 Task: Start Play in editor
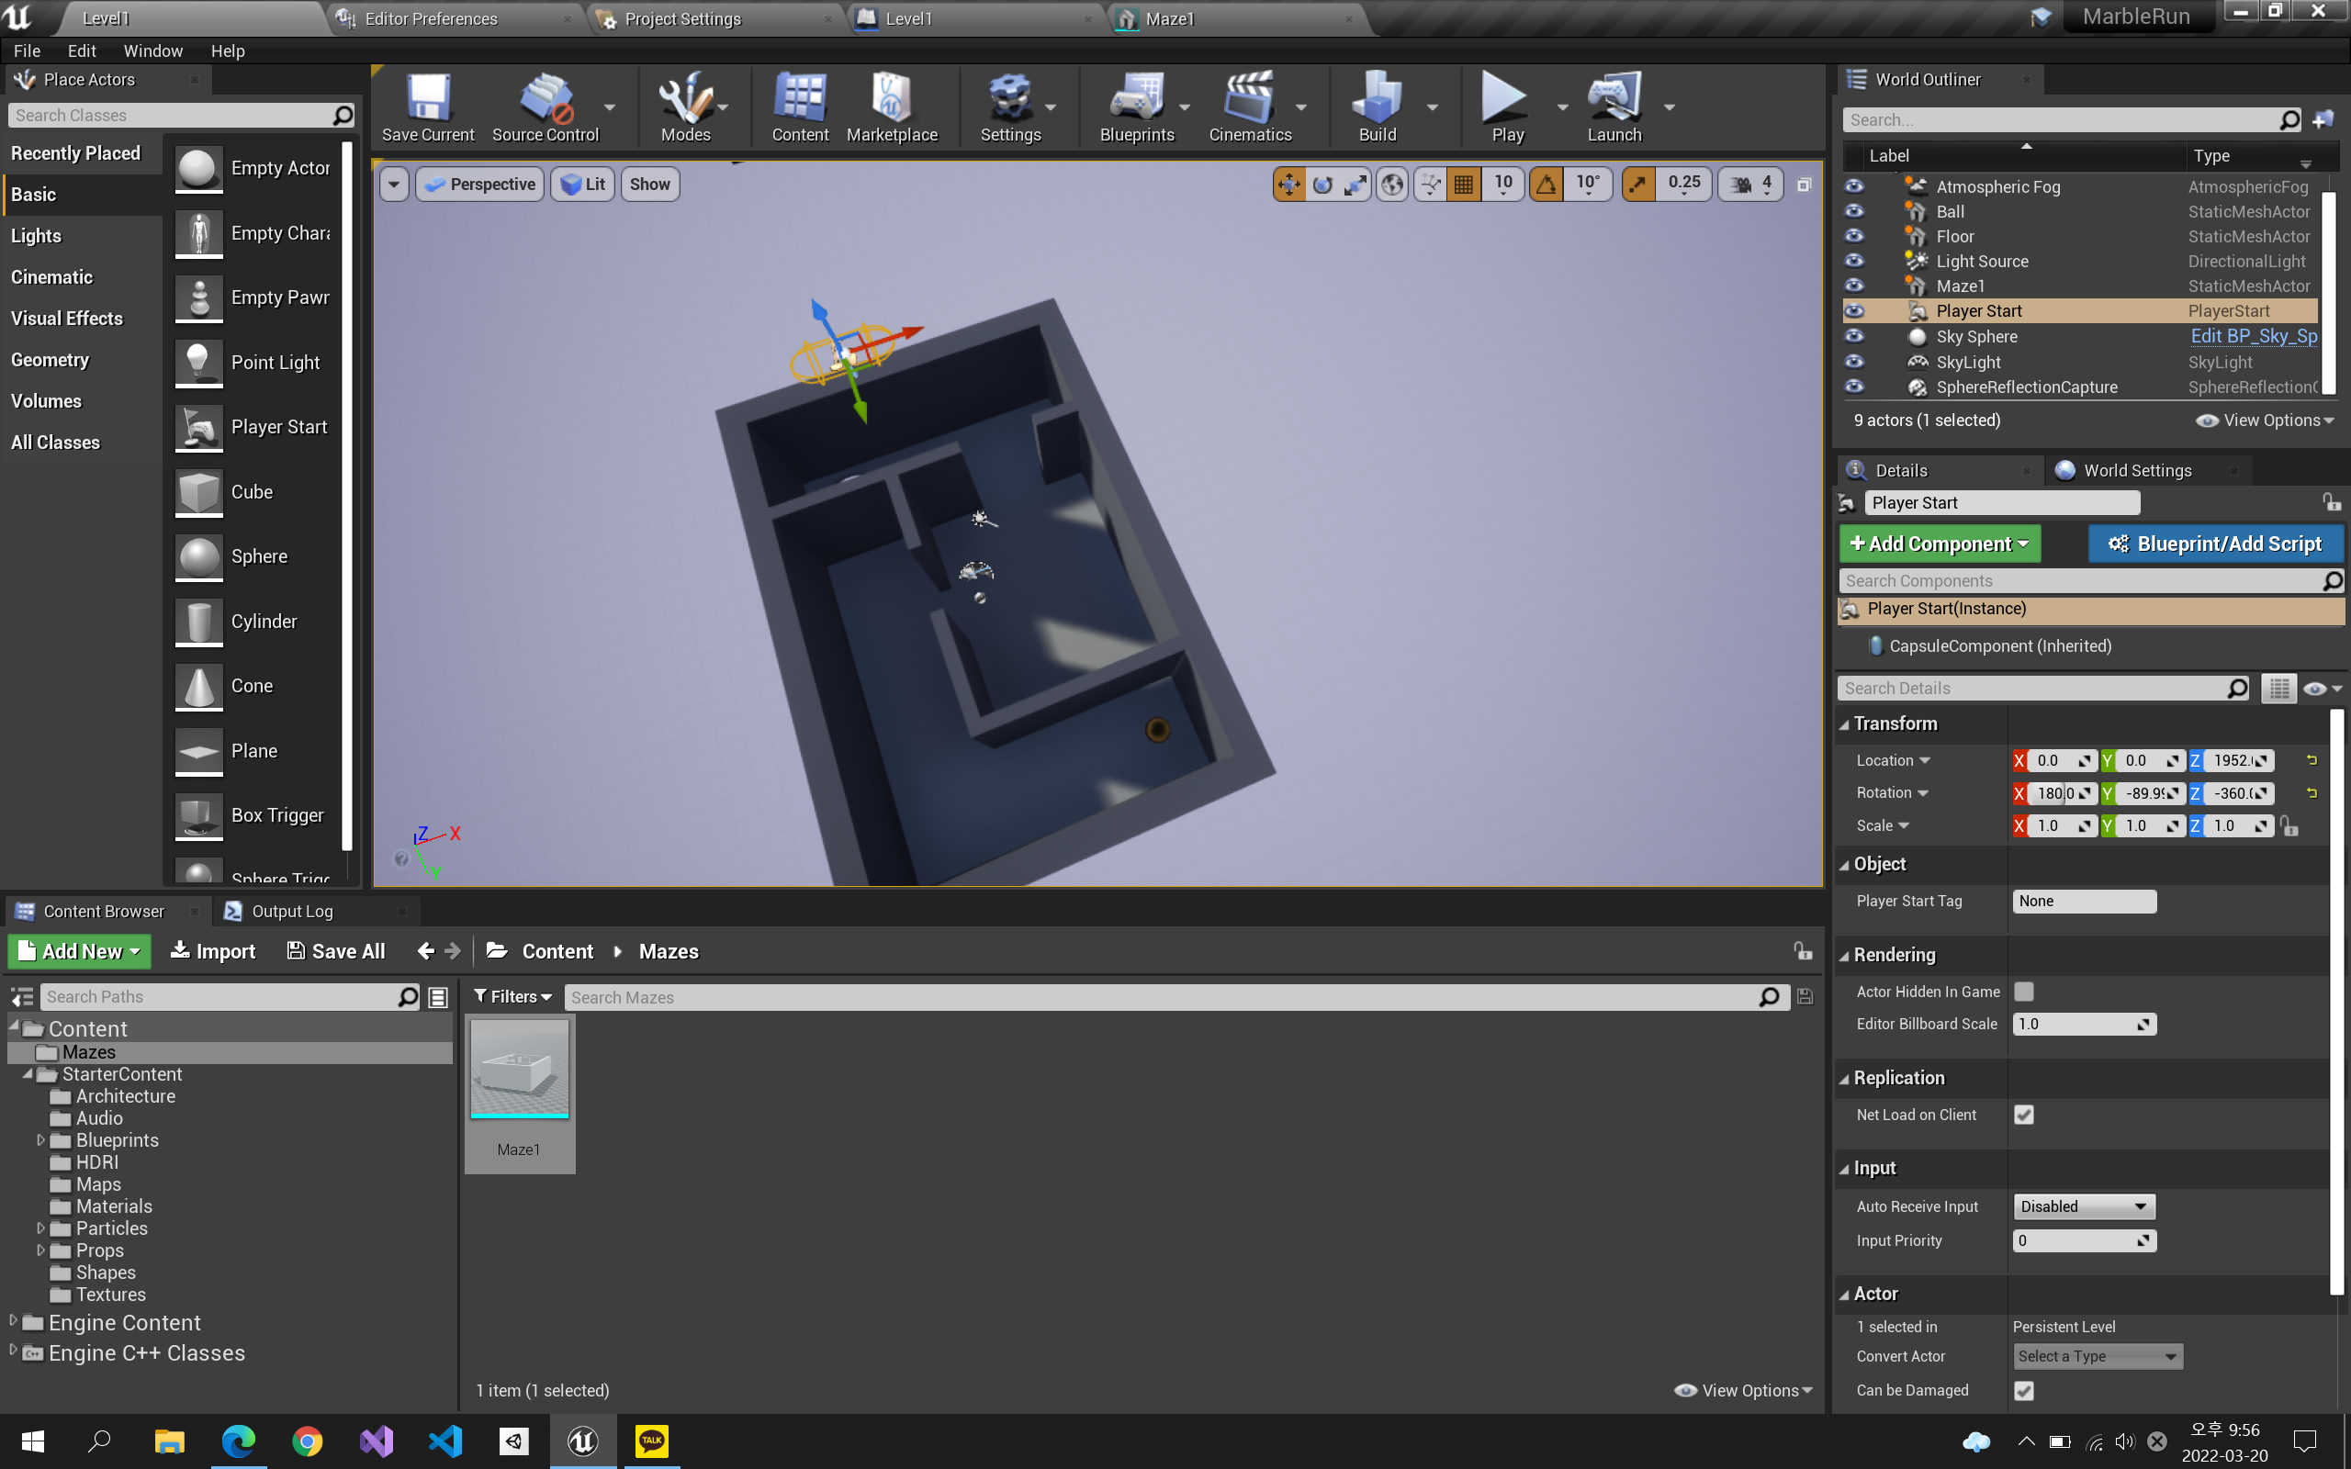1507,107
